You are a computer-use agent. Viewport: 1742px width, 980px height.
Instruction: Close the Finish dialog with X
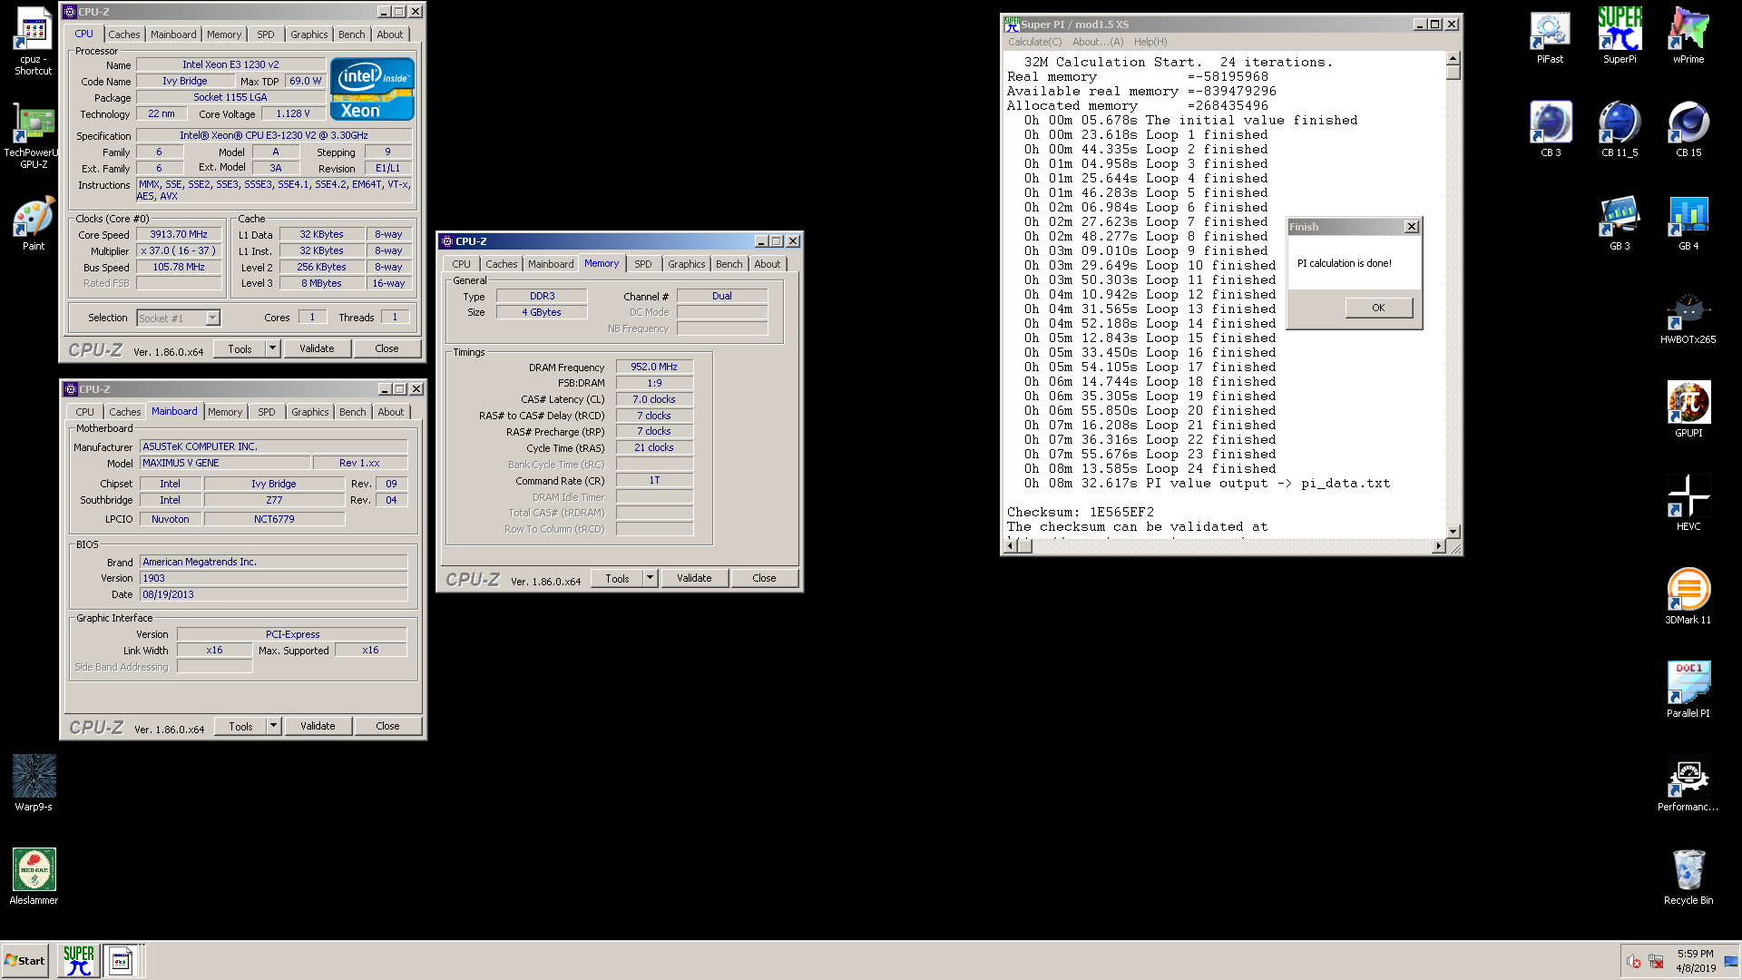1412,227
